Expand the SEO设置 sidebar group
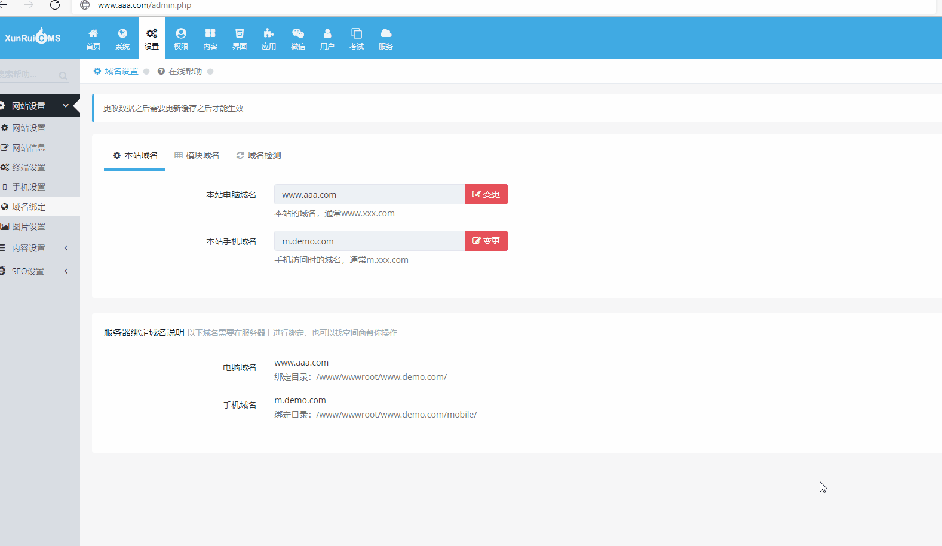Screen dimensions: 942x546 [40, 271]
